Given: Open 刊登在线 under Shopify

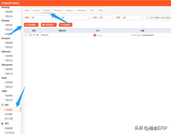Looking at the screenshot, I should (x=9, y=16).
